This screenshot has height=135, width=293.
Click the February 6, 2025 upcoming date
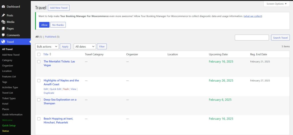[220, 100]
